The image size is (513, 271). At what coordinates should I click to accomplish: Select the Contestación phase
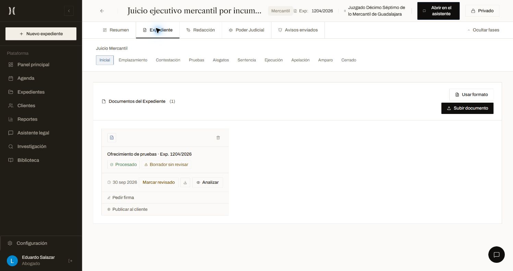coord(168,60)
